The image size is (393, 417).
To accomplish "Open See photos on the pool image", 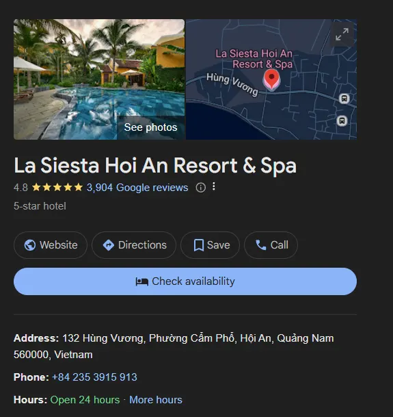I will pyautogui.click(x=150, y=127).
